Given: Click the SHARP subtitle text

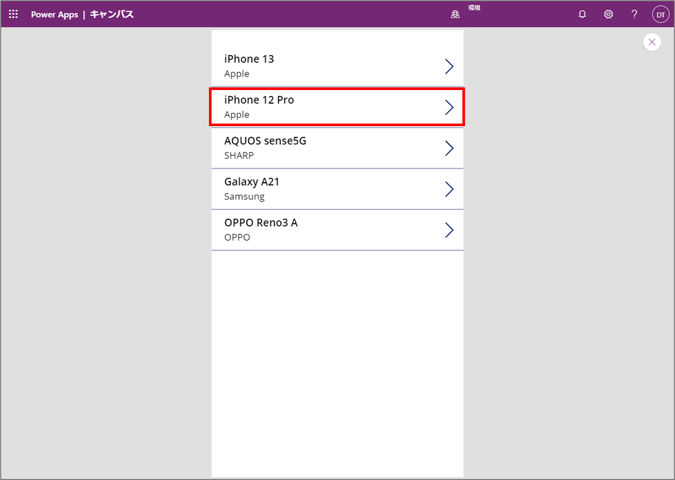Looking at the screenshot, I should tap(239, 155).
